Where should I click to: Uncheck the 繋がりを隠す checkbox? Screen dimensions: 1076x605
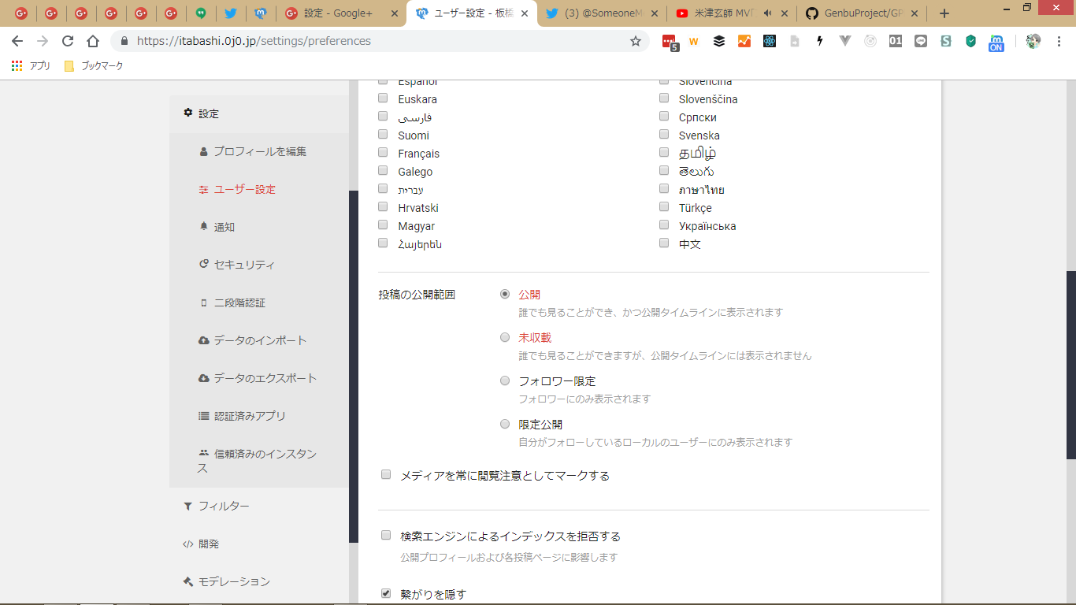(x=386, y=593)
